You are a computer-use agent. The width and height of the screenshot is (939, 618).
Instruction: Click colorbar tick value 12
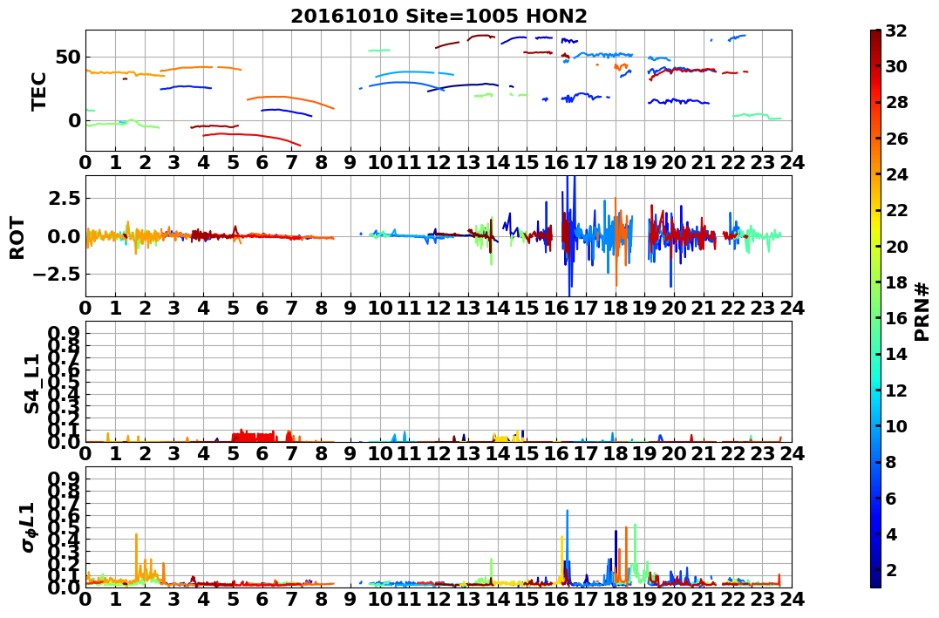click(x=896, y=390)
